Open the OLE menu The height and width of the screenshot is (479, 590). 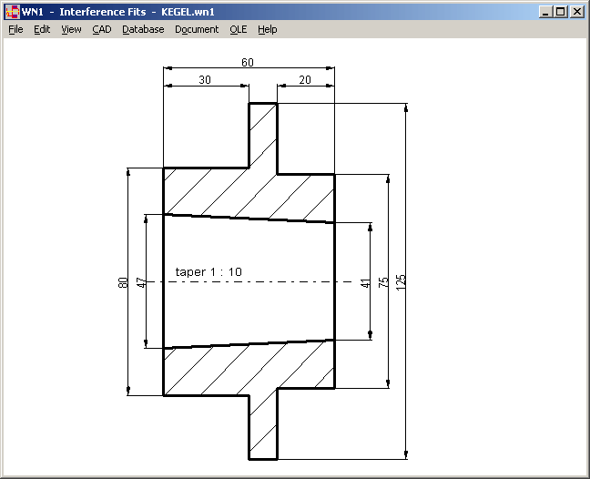pyautogui.click(x=238, y=29)
